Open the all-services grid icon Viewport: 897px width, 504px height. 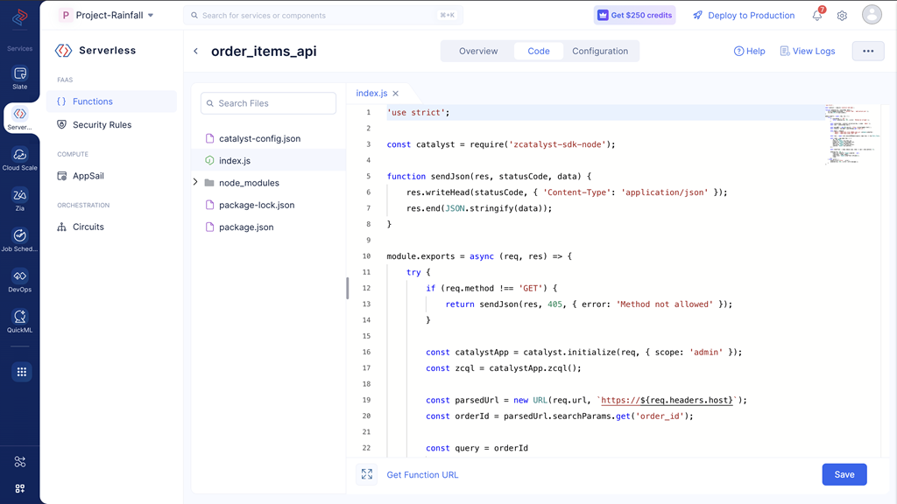point(21,372)
